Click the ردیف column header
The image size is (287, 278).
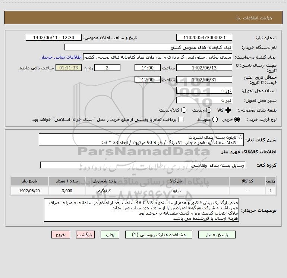click(x=271, y=181)
